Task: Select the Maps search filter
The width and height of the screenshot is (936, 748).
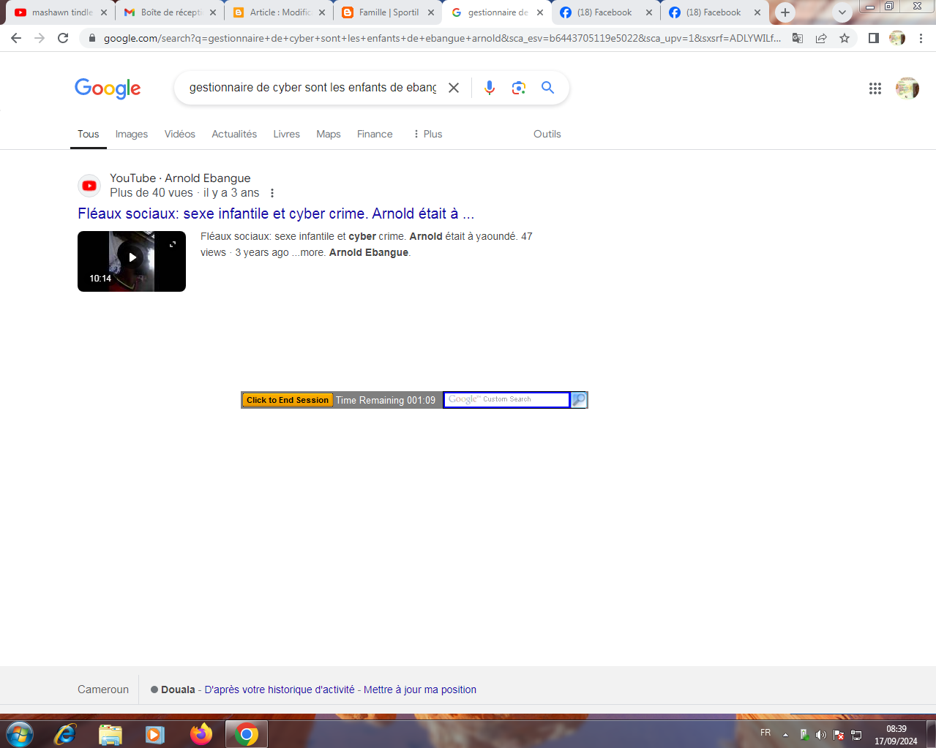Action: click(x=329, y=134)
